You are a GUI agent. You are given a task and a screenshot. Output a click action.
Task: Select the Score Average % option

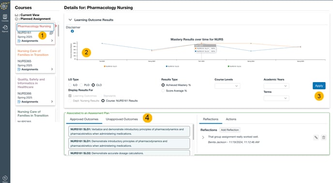[x=163, y=91]
